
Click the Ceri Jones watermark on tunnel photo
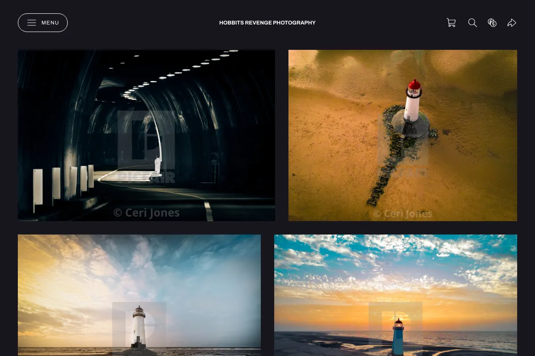(x=146, y=213)
